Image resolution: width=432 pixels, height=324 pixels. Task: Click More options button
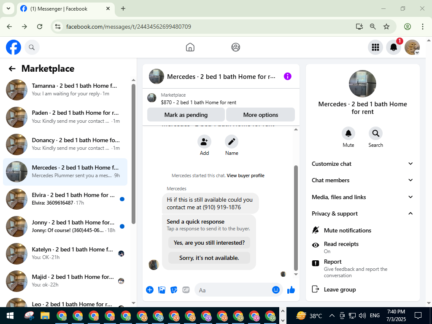point(260,115)
